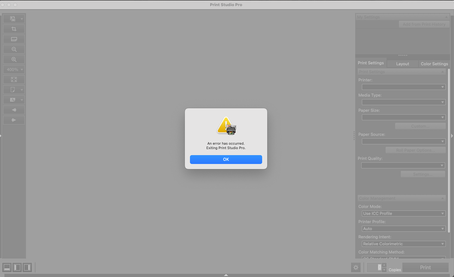Open the Printer dropdown
Screen dimensions: 454x277
click(403, 87)
